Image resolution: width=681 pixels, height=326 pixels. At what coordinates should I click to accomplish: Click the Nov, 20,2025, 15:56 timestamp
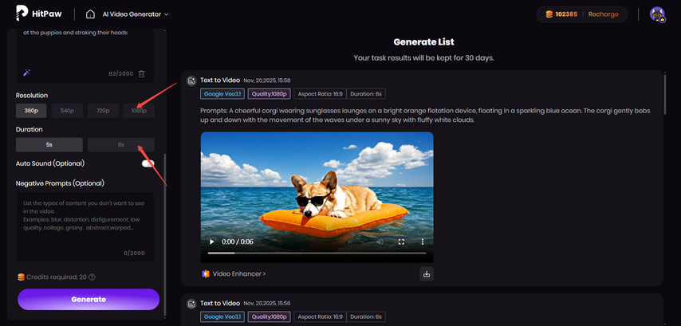(266, 304)
